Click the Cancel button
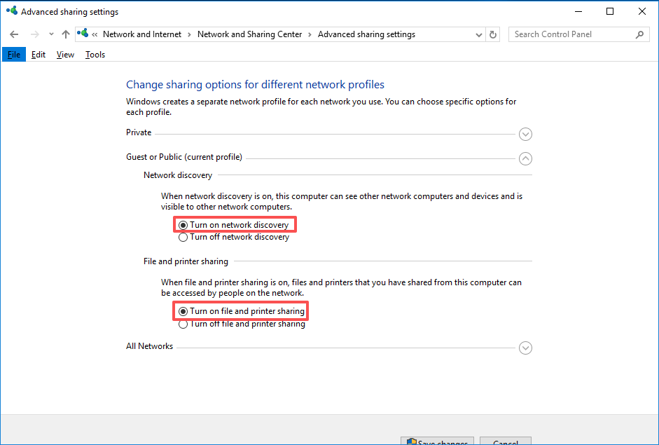The height and width of the screenshot is (445, 659). [506, 441]
